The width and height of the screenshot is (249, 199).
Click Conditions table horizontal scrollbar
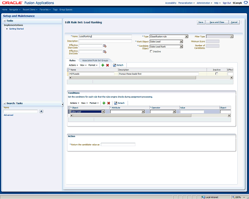tap(132, 115)
